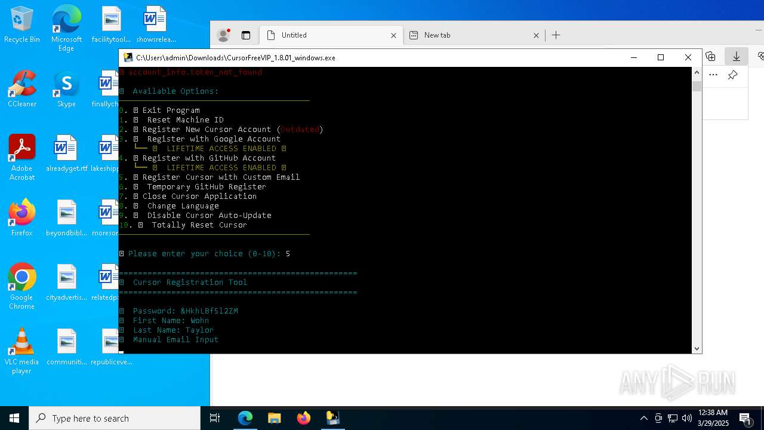The height and width of the screenshot is (430, 764).
Task: Switch to the Untitled tab in Edge
Action: tap(331, 35)
